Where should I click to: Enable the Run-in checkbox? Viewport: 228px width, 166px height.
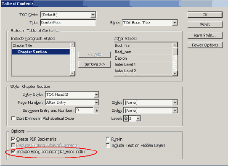[x=108, y=139]
